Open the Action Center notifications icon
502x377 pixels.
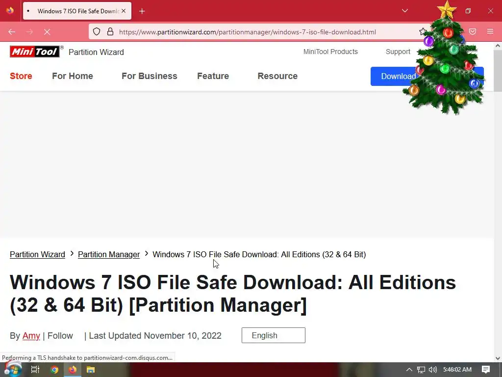click(x=486, y=370)
